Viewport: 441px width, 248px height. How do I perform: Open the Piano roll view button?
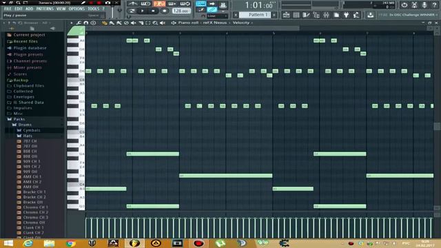(306, 14)
